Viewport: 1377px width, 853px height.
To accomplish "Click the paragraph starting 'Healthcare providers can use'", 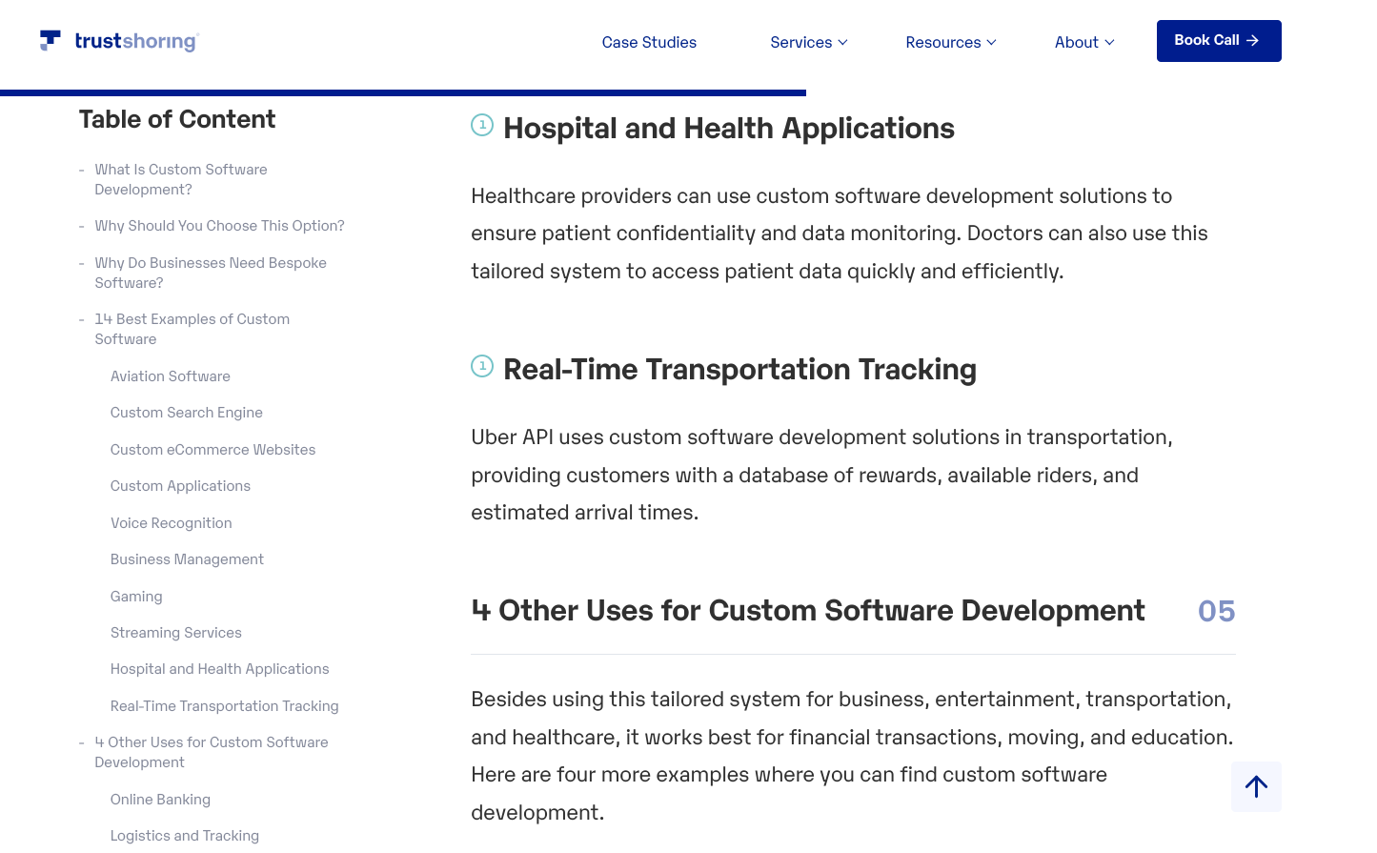I will (840, 234).
